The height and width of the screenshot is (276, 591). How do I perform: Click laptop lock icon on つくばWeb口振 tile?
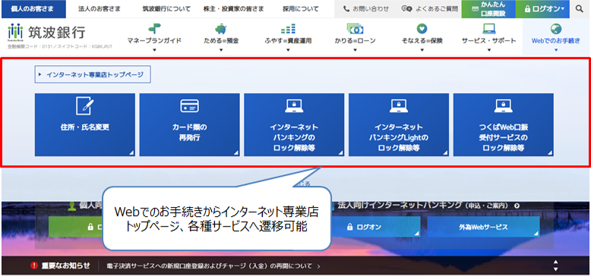(504, 106)
